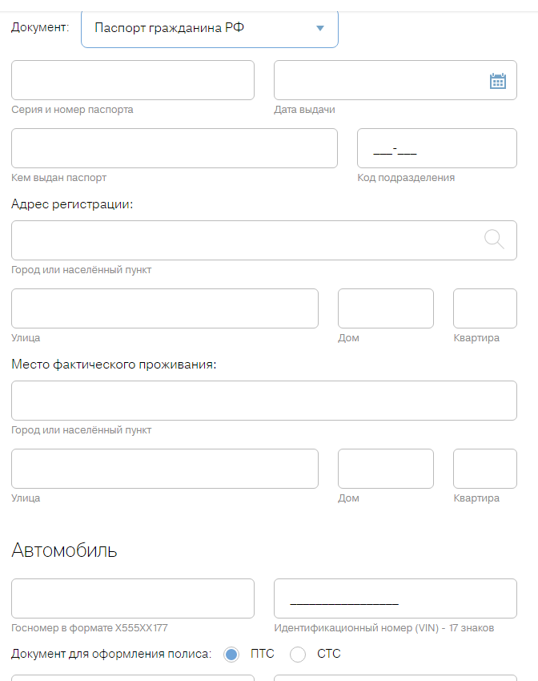Open the document type dropdown
This screenshot has width=538, height=681.
[x=209, y=28]
